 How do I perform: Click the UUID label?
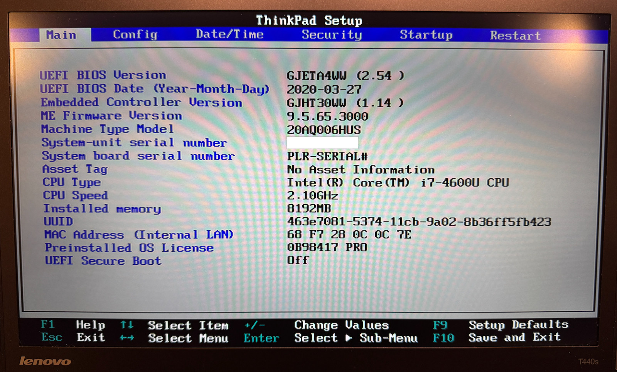[58, 222]
